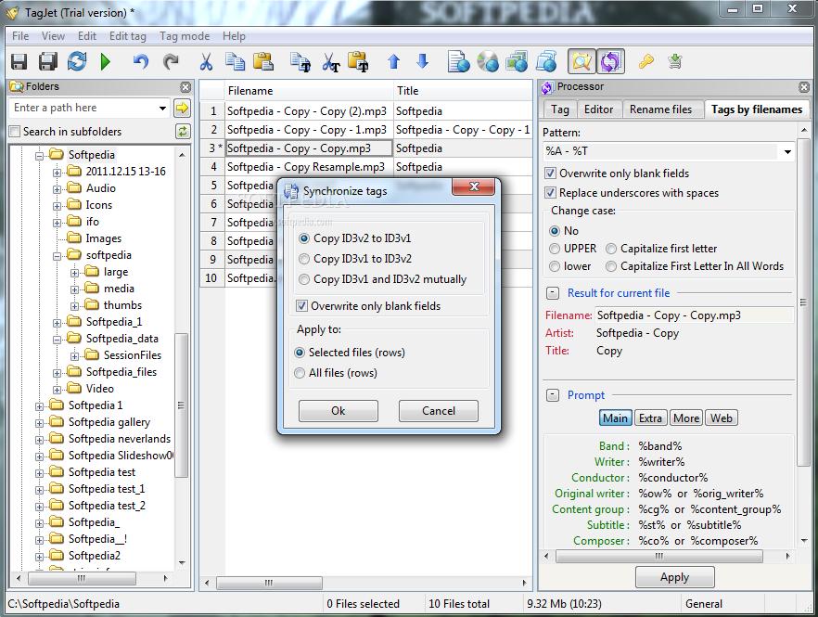
Task: Click the Save toolbar icon
Action: coord(19,61)
